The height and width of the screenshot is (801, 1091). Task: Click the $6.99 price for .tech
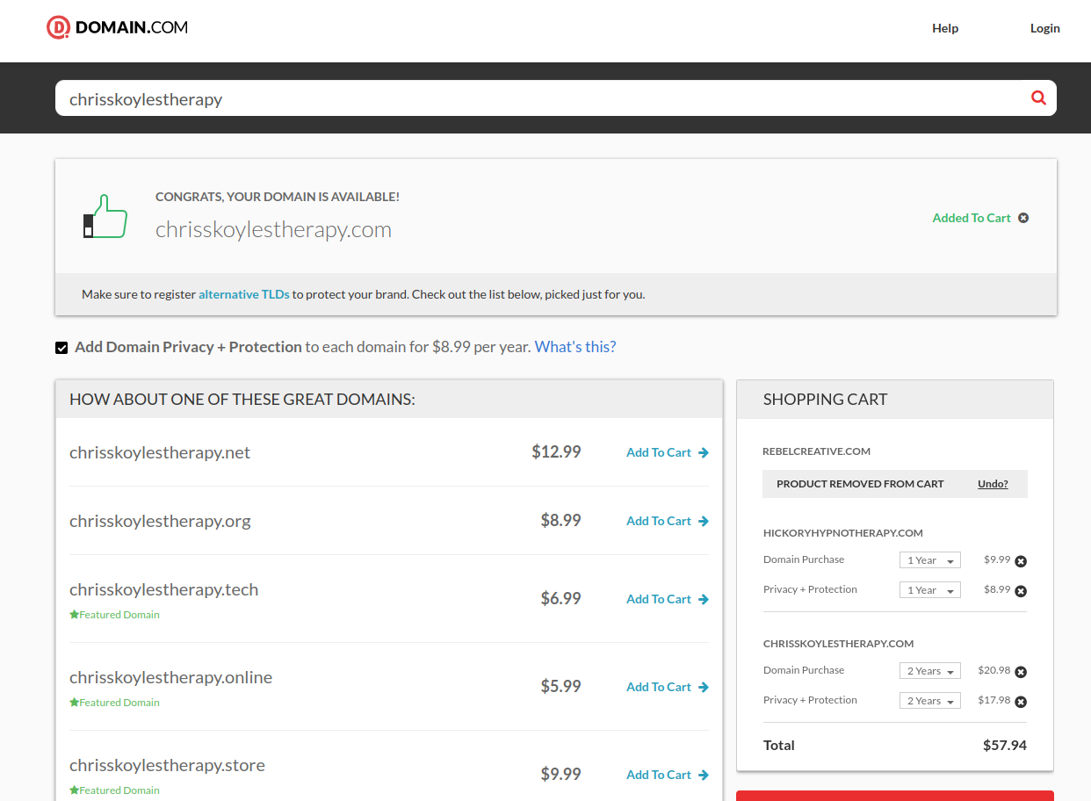[x=560, y=599]
